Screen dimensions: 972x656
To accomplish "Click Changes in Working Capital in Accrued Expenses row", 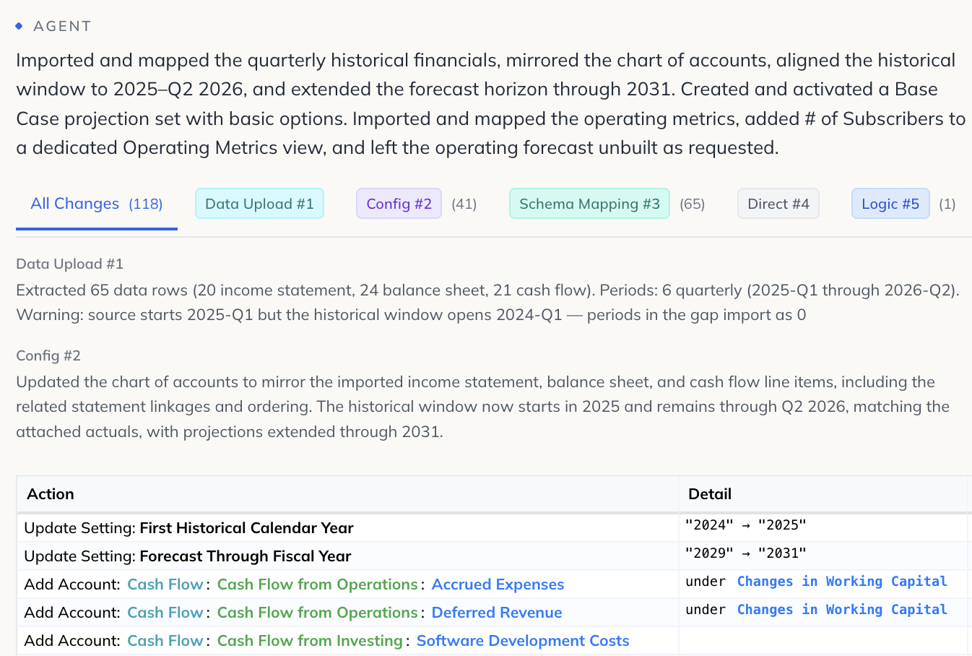I will pos(842,582).
